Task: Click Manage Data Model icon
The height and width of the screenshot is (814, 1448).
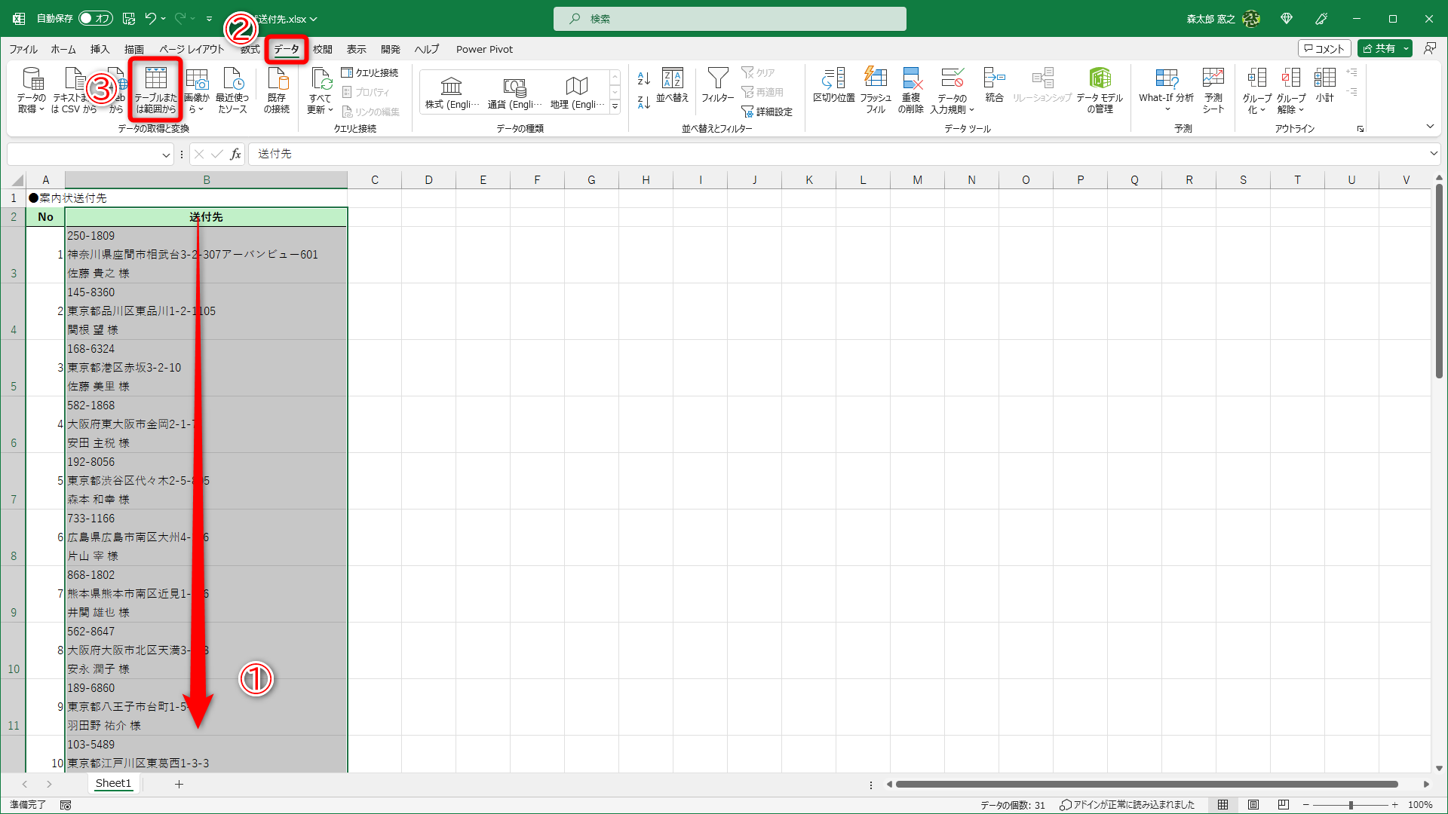Action: pos(1100,78)
